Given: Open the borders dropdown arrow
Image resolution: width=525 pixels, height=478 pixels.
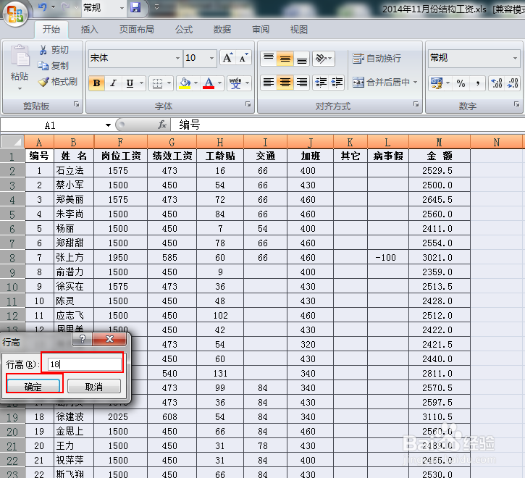Looking at the screenshot, I should [169, 83].
